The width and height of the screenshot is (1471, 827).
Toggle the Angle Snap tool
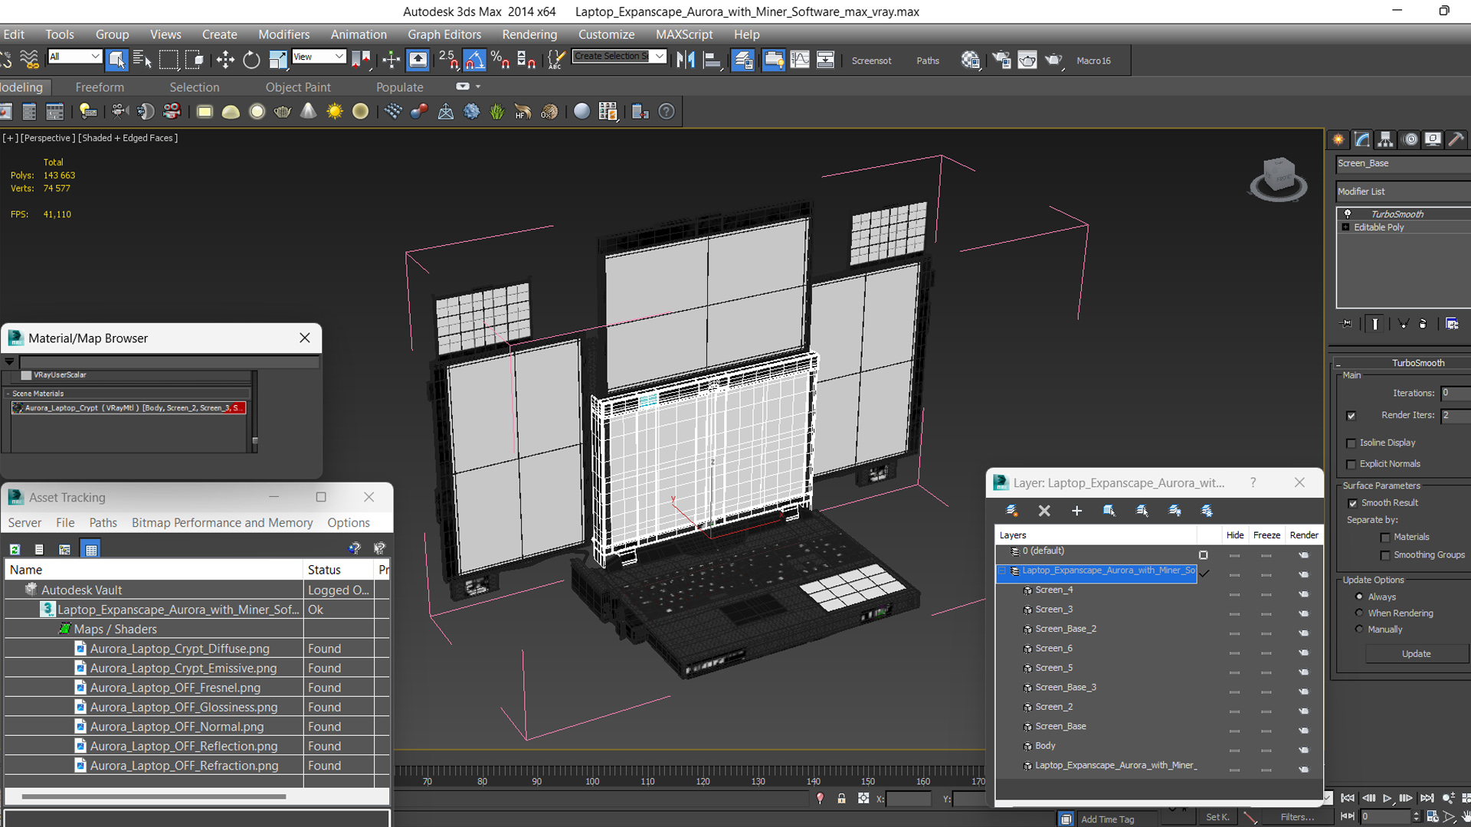point(474,60)
